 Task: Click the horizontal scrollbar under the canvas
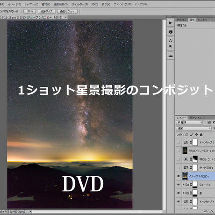[x=97, y=211]
